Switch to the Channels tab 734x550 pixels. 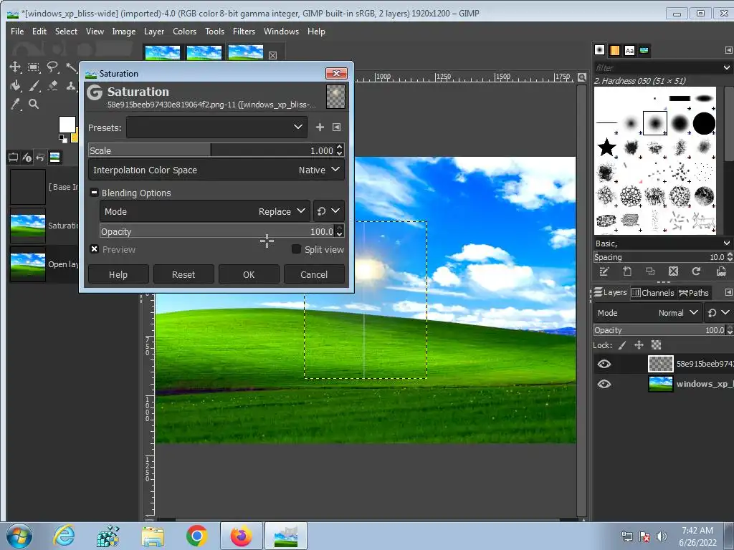pos(653,293)
